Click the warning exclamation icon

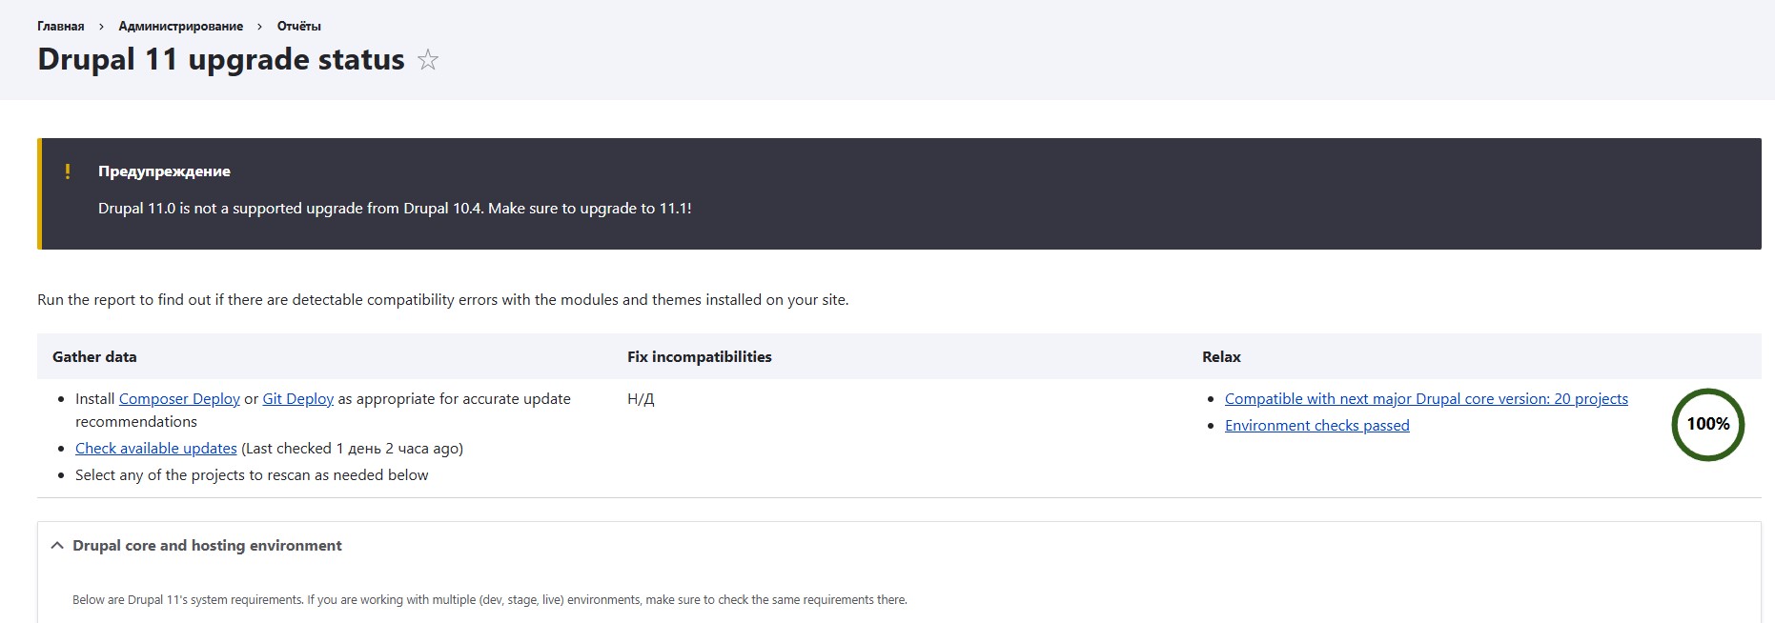68,171
